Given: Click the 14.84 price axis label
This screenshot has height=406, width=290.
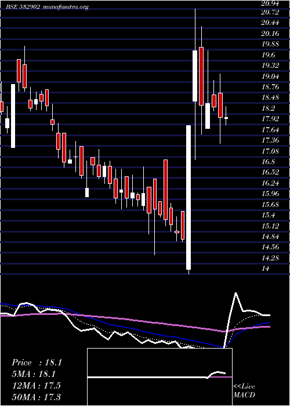Looking at the screenshot, I should tap(270, 237).
